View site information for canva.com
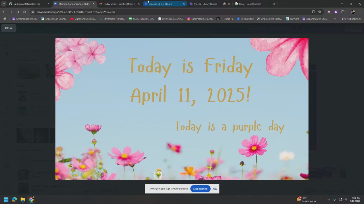Viewport: 364px width, 204px height. [x=33, y=12]
